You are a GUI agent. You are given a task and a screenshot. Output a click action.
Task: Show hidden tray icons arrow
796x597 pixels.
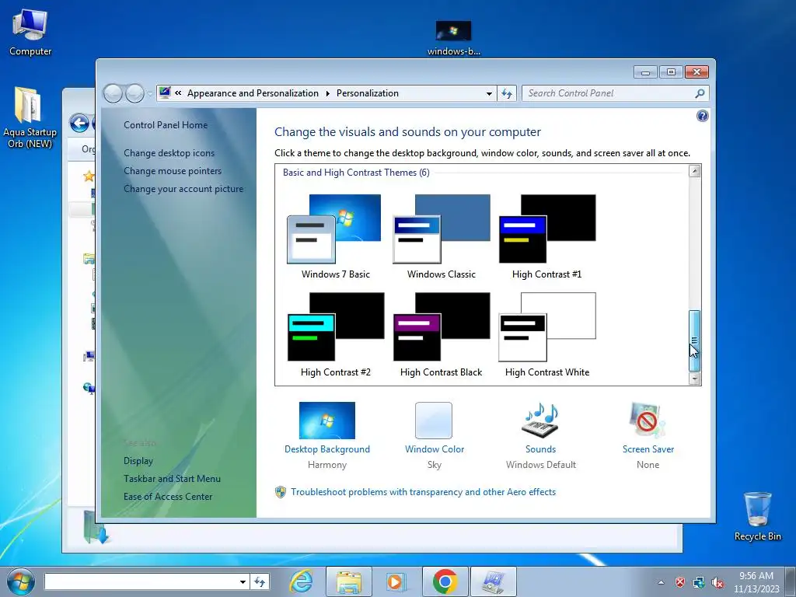tap(661, 582)
